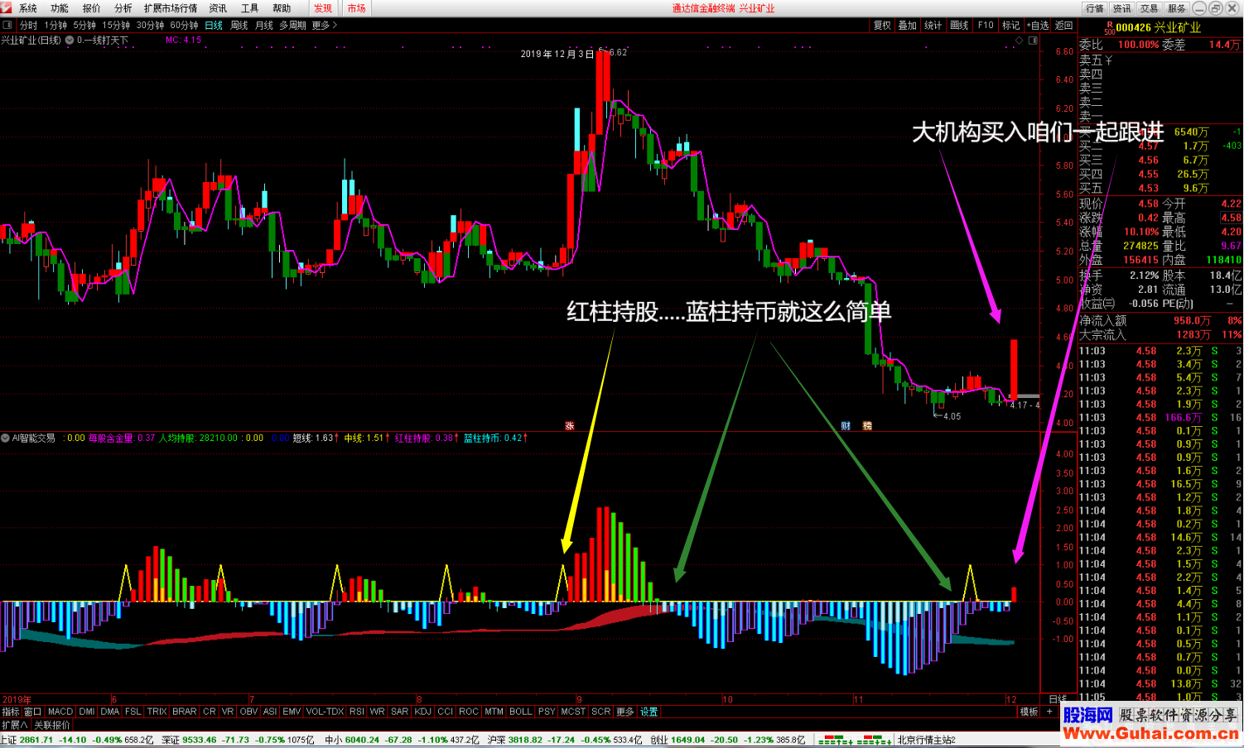Viewport: 1244px width, 748px height.
Task: Click the 日线 period label at bottom-right of chart
Action: pyautogui.click(x=1058, y=699)
